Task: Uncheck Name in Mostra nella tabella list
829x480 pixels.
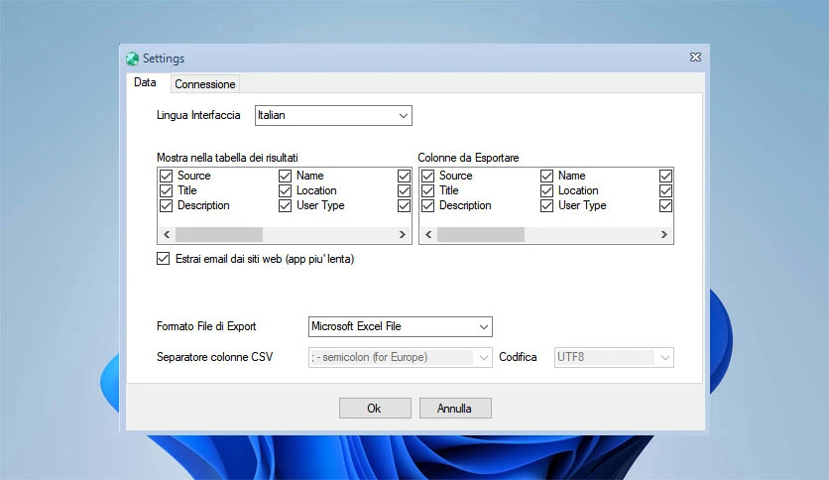Action: [285, 176]
